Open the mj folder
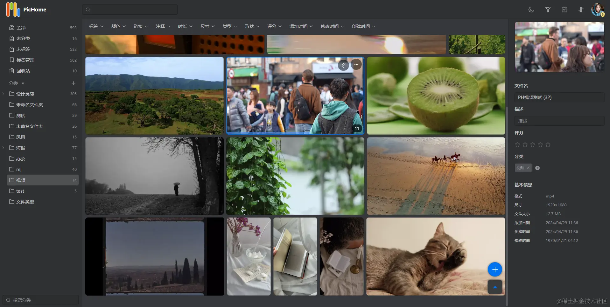Screen dimensions: 610x307 43,169
